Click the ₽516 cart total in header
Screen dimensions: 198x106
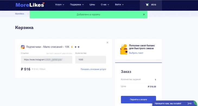pos(154,5)
